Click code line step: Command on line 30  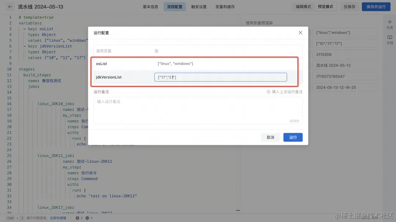[x=82, y=178]
